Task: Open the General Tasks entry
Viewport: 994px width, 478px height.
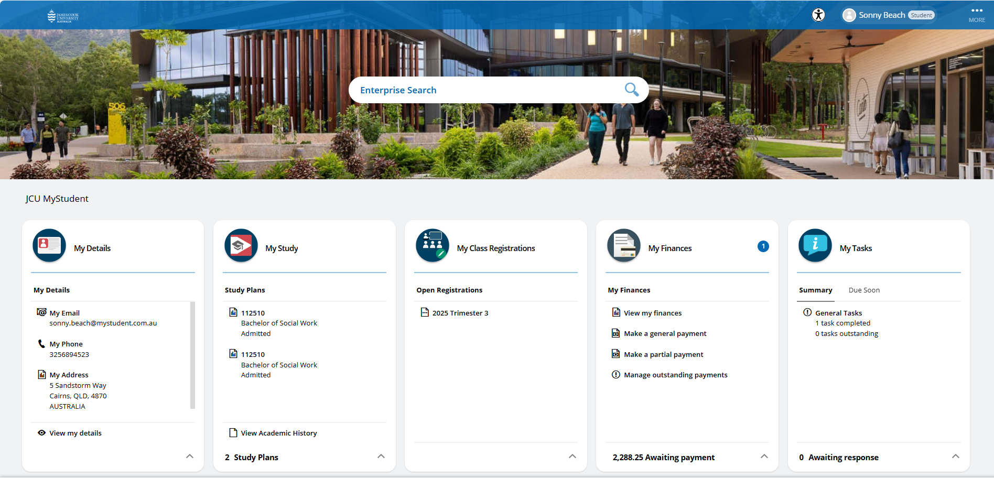Action: pos(838,313)
